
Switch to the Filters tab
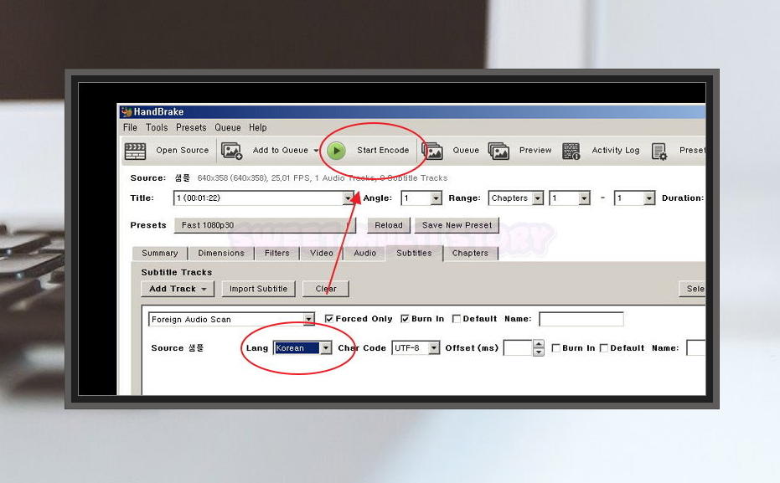(277, 253)
